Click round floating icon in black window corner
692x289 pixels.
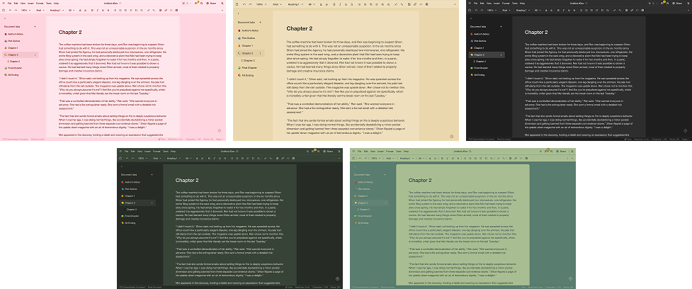point(685,130)
